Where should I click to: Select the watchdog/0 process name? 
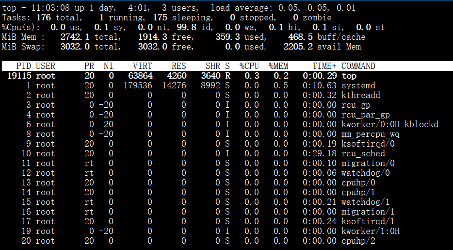pos(366,173)
